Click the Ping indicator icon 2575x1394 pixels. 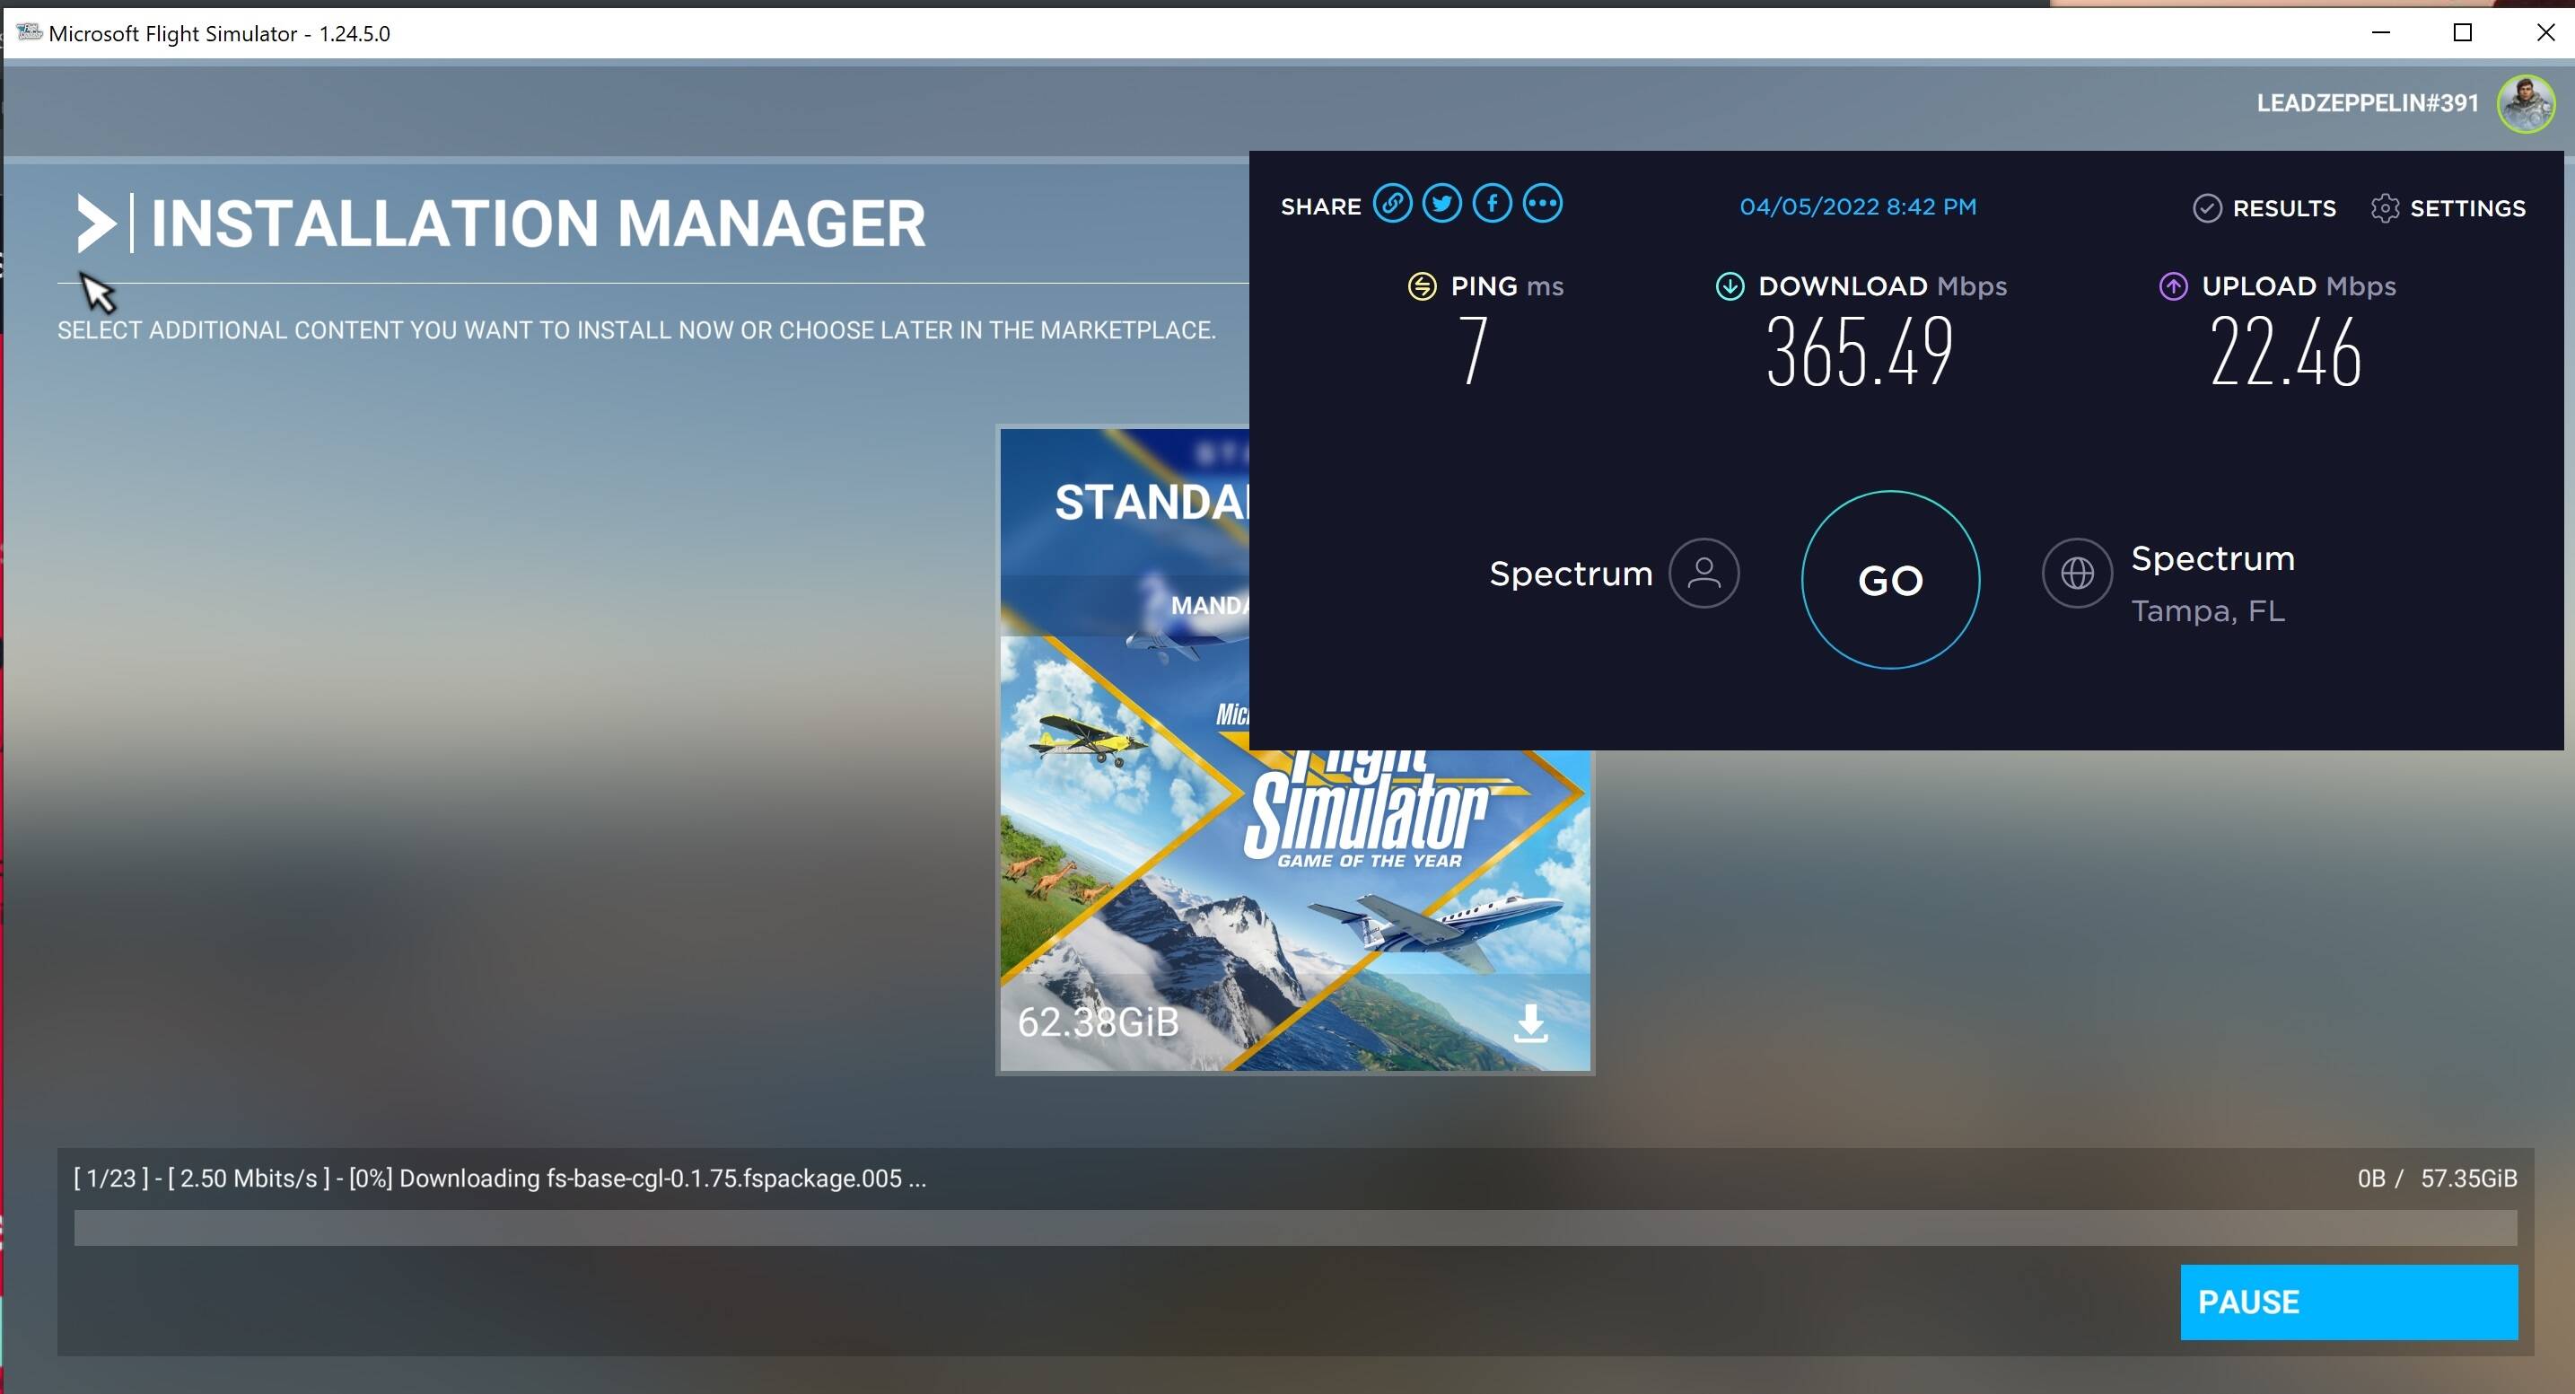click(1423, 286)
